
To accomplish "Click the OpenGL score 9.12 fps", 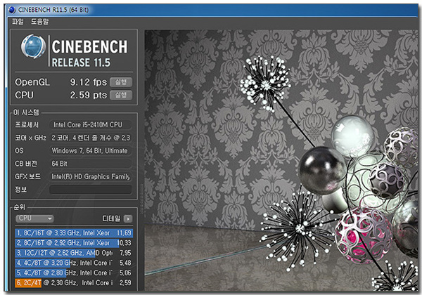I will click(x=89, y=82).
